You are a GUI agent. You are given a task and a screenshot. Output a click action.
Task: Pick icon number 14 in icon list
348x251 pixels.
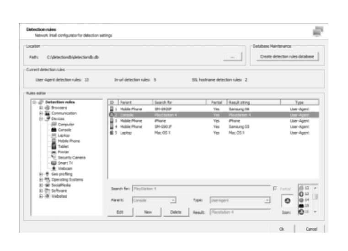pos(301,200)
